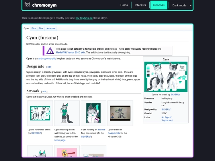The image size is (215, 161).
Task: Click the infobox title Cyan
Action: tap(166, 59)
